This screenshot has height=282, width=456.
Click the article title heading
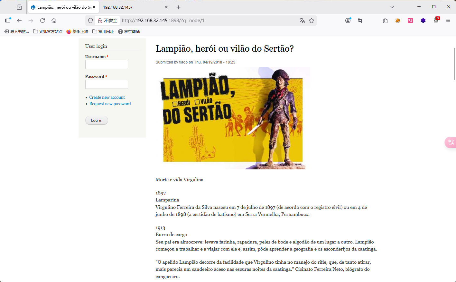(225, 48)
